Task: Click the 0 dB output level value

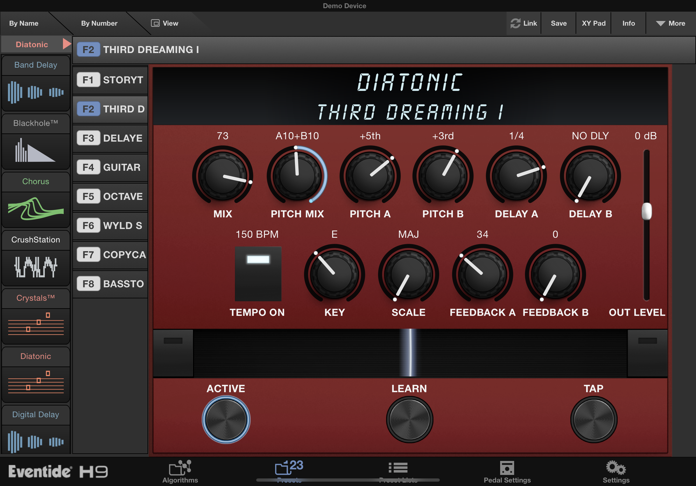Action: point(646,136)
